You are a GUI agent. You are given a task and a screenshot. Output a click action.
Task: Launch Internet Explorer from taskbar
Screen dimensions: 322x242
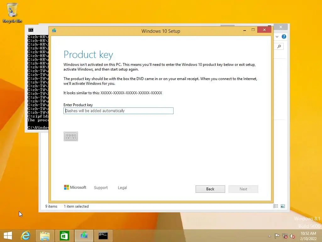[26, 236]
